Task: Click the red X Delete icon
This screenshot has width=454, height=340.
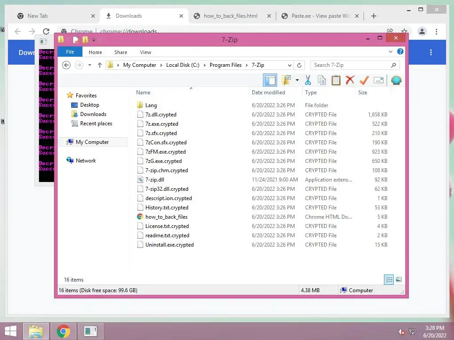Action: 350,80
